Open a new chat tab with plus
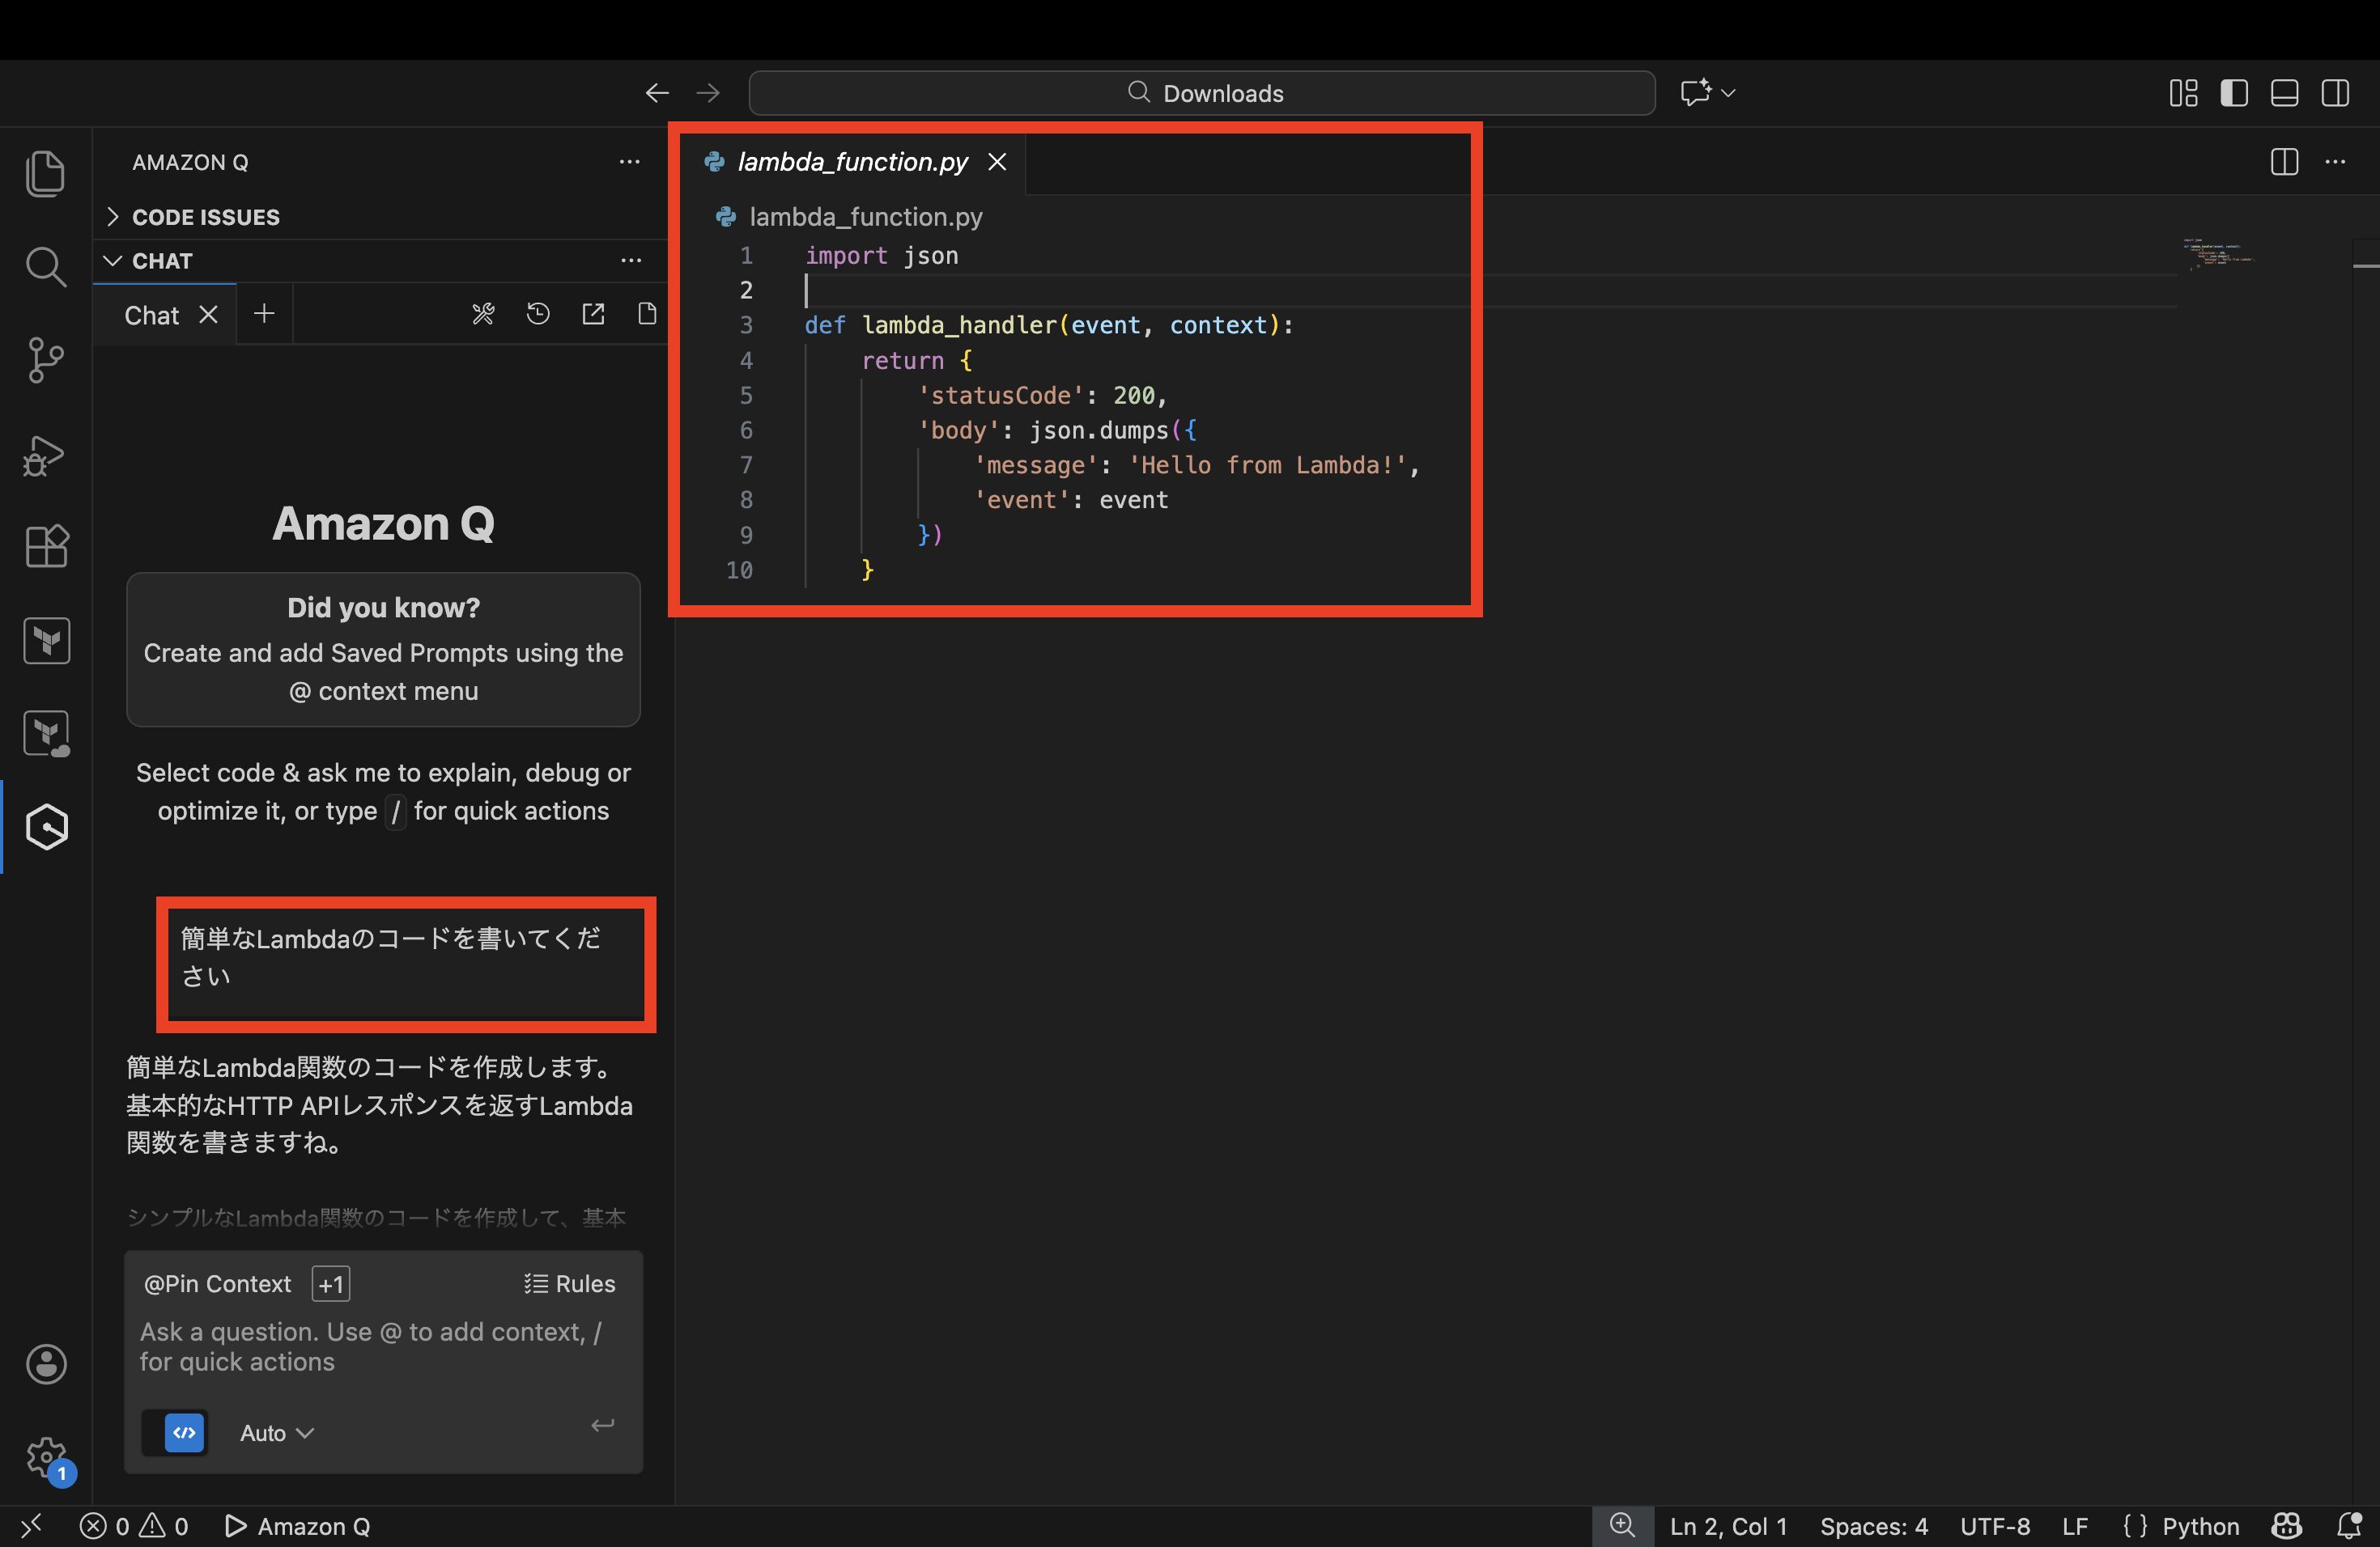The height and width of the screenshot is (1547, 2380). click(264, 314)
